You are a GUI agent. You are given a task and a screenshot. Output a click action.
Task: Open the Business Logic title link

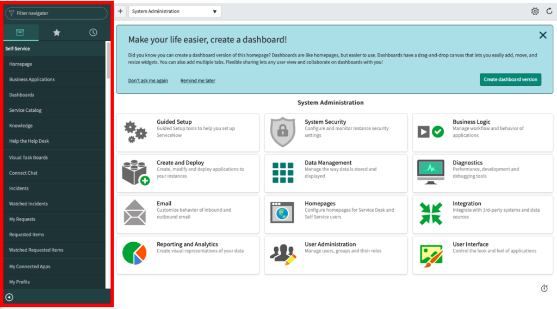pos(472,122)
